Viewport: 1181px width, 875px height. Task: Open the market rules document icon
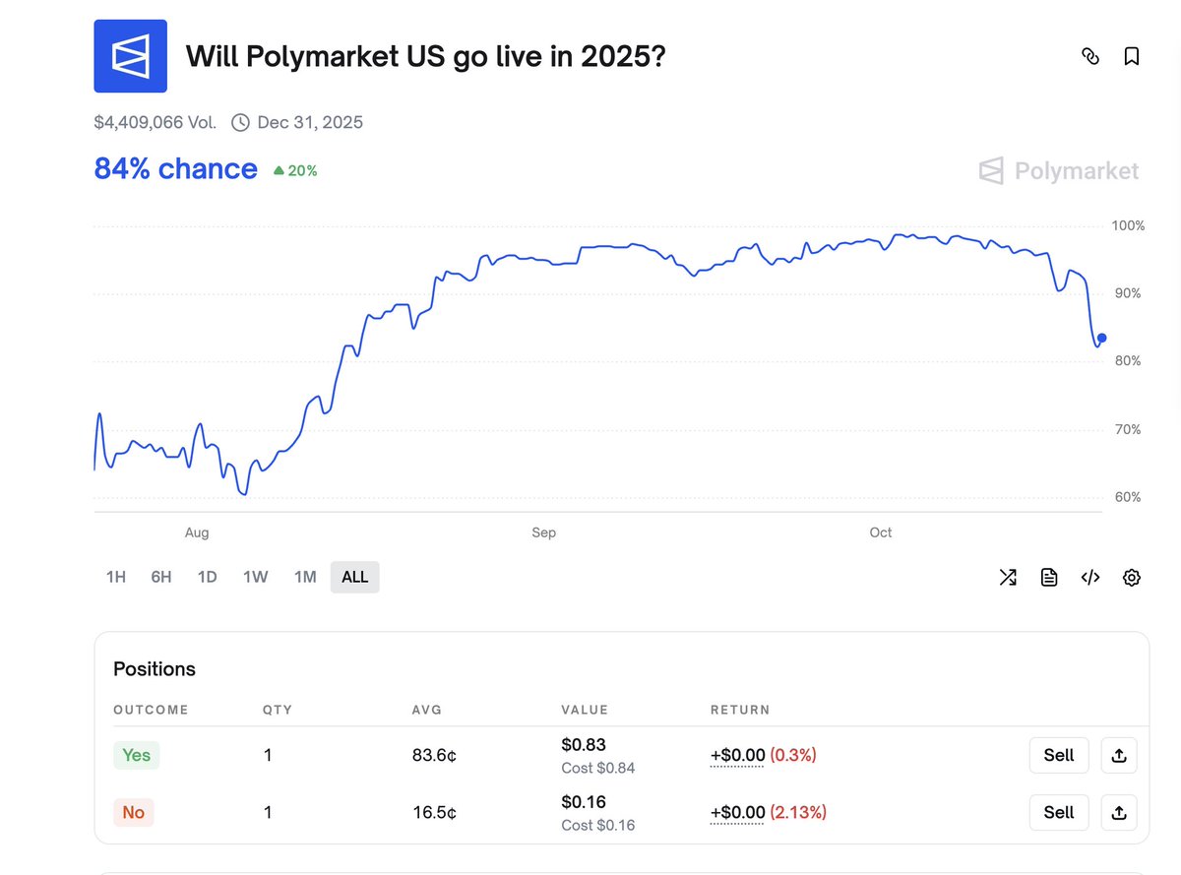1049,578
